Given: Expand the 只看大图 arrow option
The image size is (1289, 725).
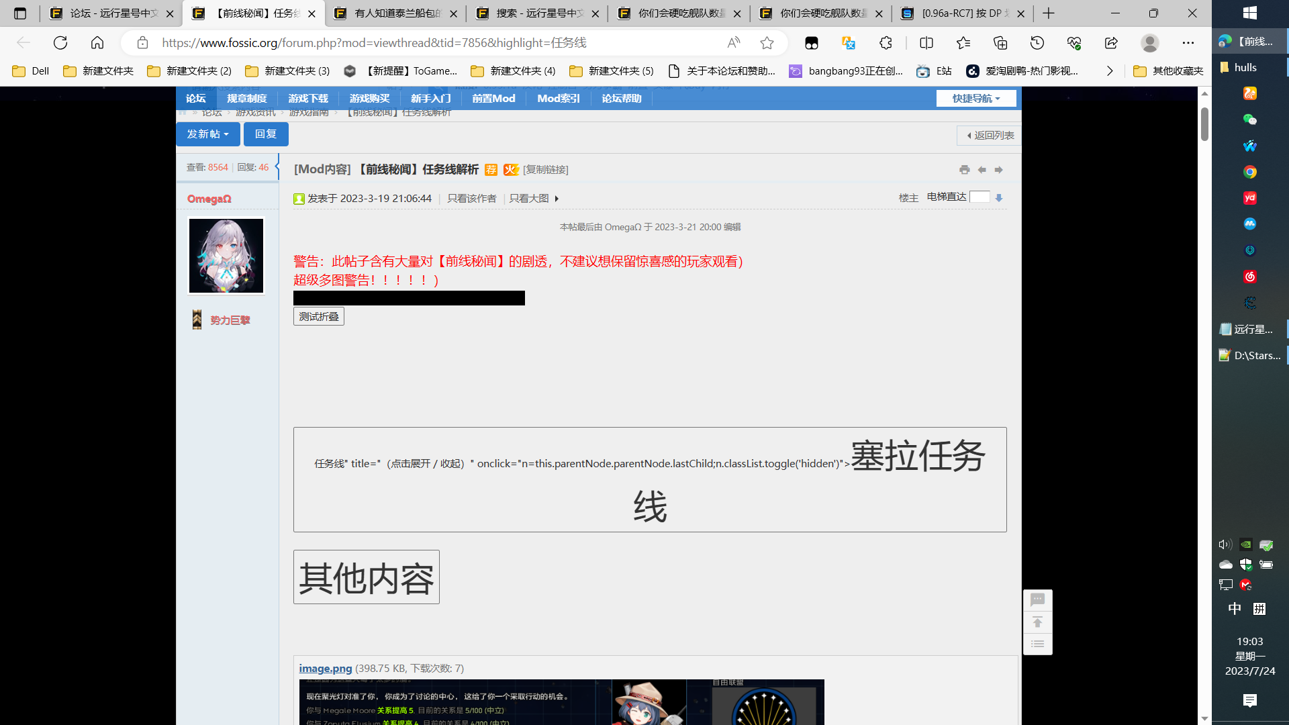Looking at the screenshot, I should click(x=557, y=199).
